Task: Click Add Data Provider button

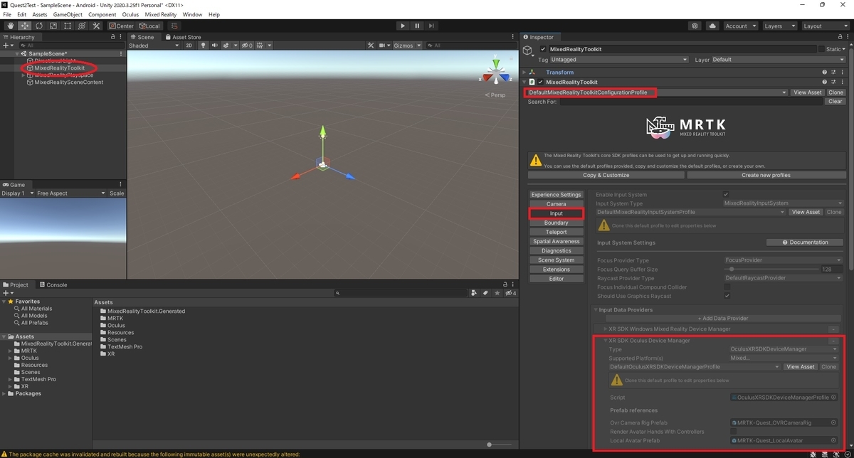Action: click(722, 318)
